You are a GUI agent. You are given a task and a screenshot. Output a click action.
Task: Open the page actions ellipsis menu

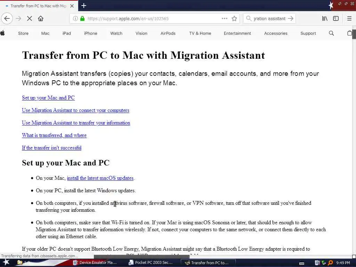tap(225, 19)
